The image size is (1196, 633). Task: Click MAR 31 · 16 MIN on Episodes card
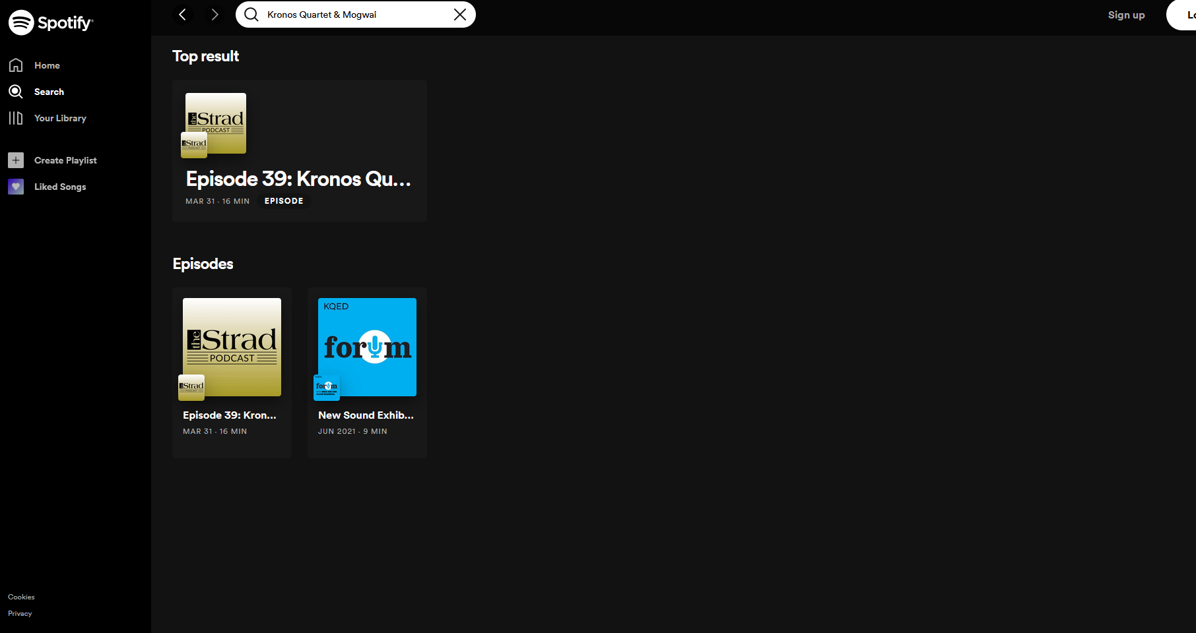coord(215,431)
